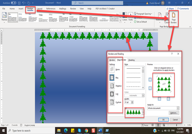Switch to the Insert tab
192x134 pixels.
pyautogui.click(x=21, y=9)
